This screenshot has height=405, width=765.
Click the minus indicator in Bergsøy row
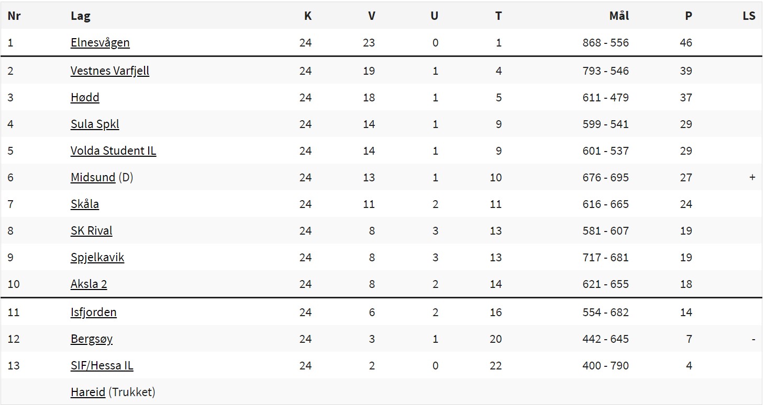753,340
